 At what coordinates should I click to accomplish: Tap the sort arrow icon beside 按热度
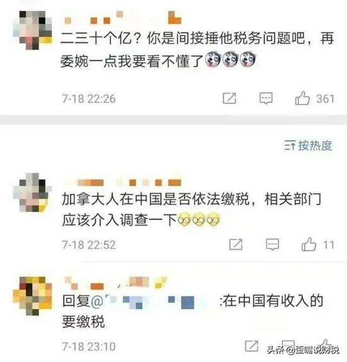coord(290,146)
